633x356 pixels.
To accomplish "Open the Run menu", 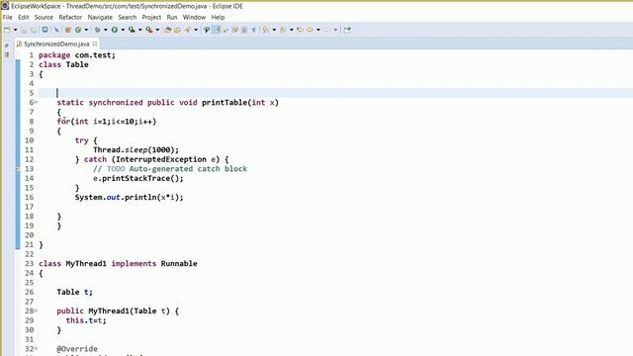I will (x=172, y=18).
